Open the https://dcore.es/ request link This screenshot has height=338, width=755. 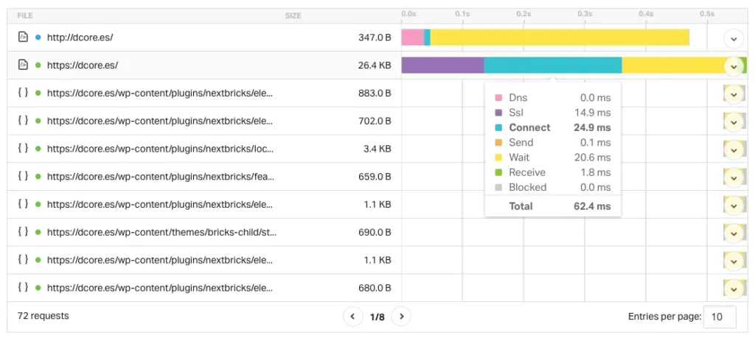pyautogui.click(x=83, y=65)
